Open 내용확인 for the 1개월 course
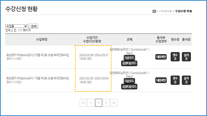This screenshot has width=207, height=116. tap(161, 80)
